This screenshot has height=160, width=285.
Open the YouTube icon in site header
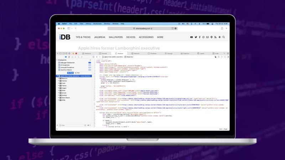[x=191, y=37]
